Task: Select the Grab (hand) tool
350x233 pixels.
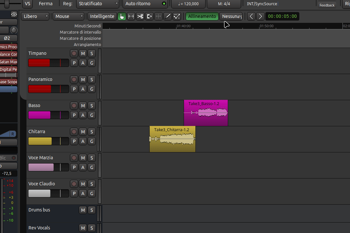Action: 122,16
